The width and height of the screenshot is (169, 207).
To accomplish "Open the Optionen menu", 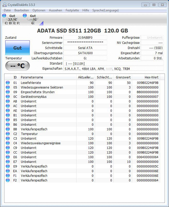I will click(39, 10).
